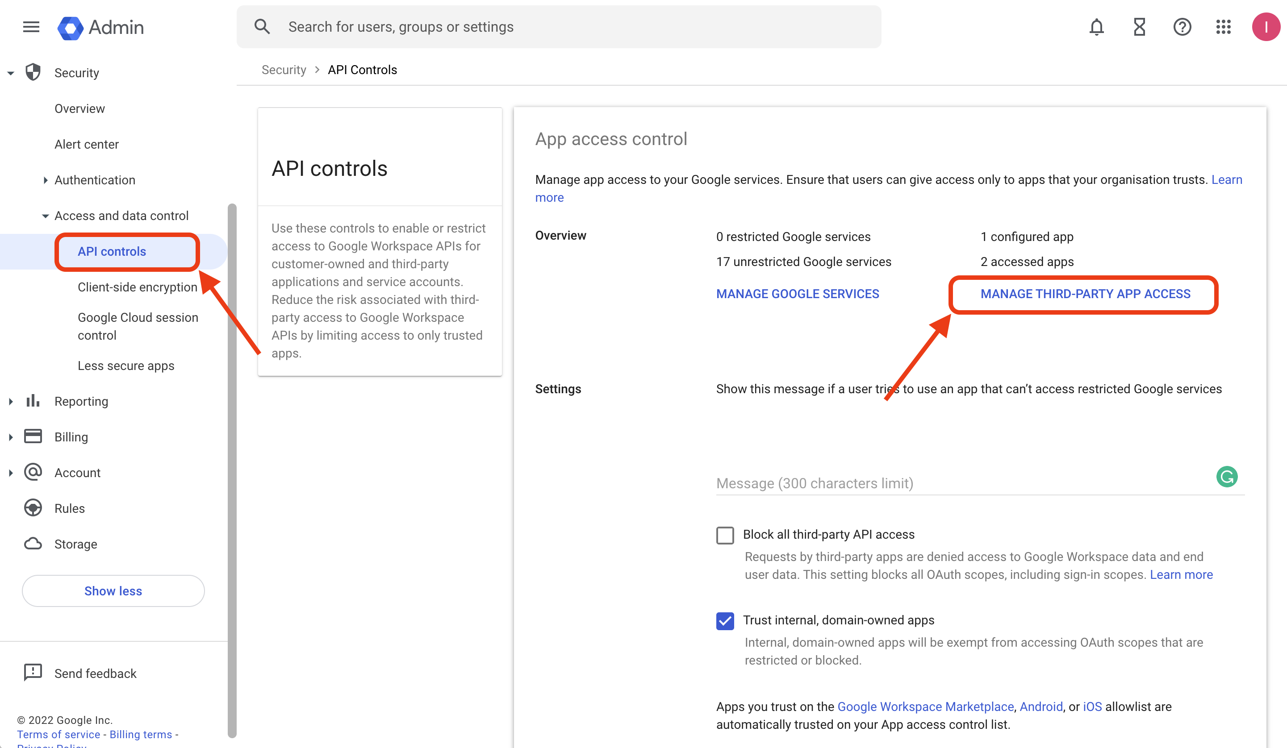Image resolution: width=1287 pixels, height=748 pixels.
Task: Open Client-side encryption
Action: coord(138,287)
